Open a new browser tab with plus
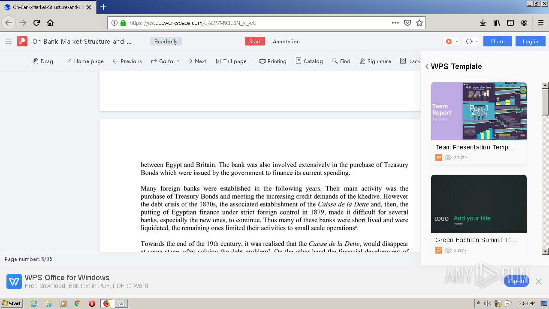Viewport: 549px width, 309px height. 103,7
